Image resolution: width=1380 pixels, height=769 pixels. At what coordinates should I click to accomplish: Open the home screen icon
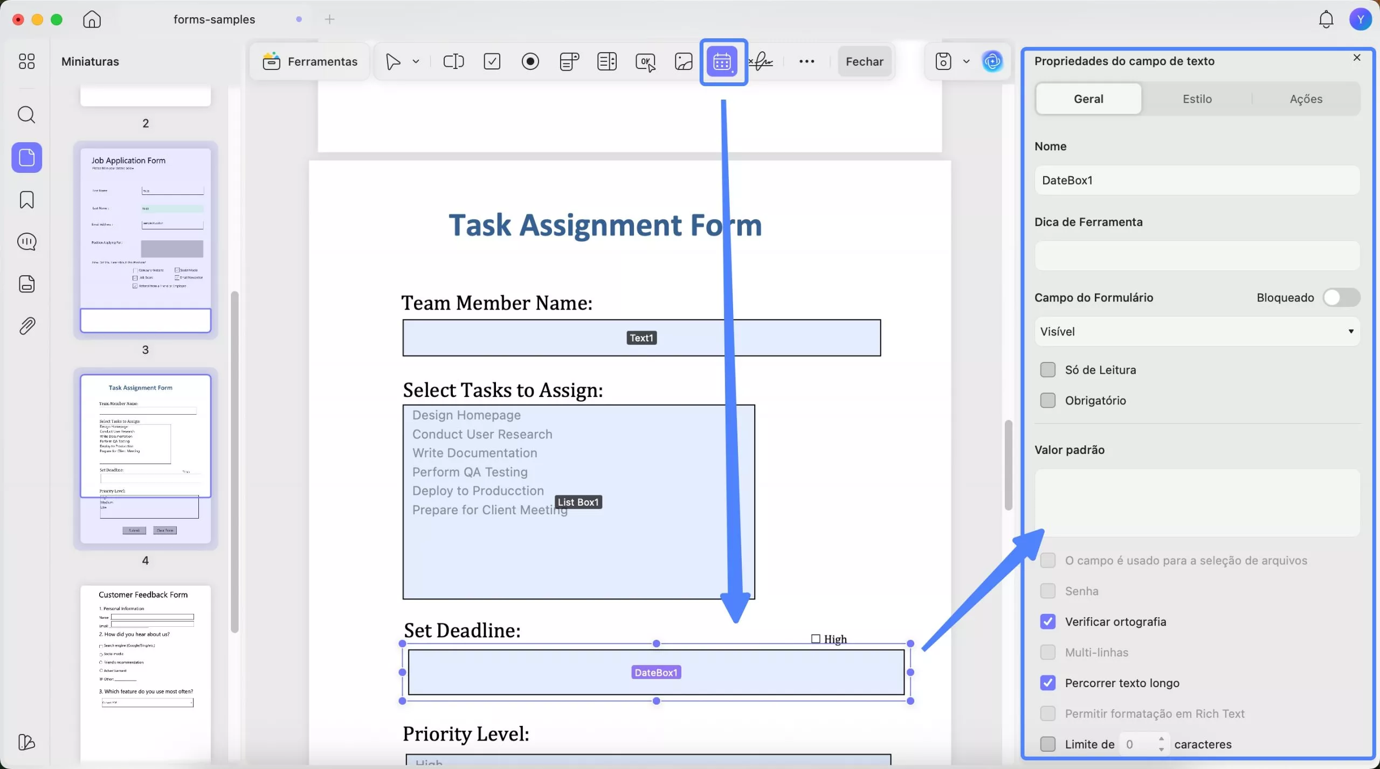[92, 19]
